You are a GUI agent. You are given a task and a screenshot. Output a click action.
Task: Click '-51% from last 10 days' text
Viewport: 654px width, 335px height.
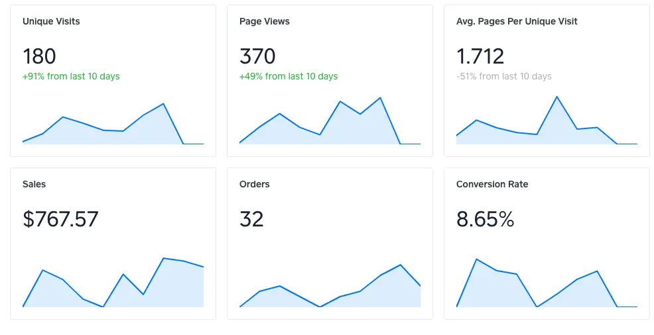tap(504, 76)
